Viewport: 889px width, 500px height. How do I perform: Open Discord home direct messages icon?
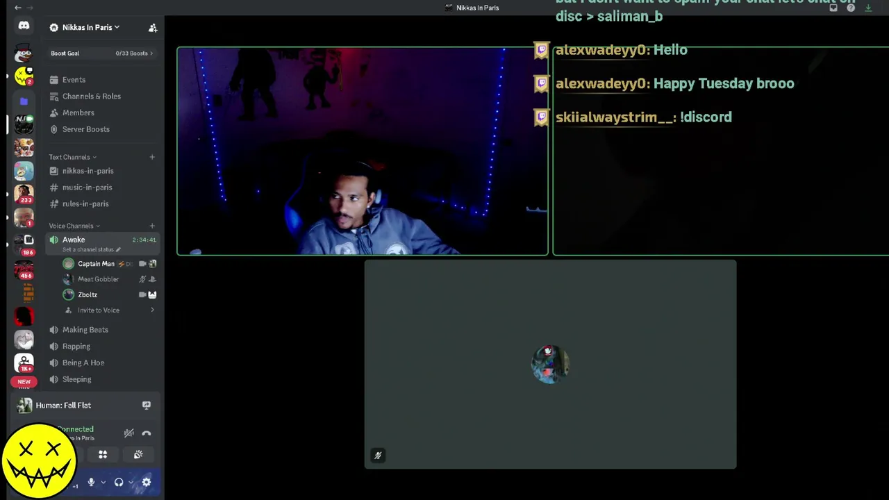pyautogui.click(x=24, y=26)
